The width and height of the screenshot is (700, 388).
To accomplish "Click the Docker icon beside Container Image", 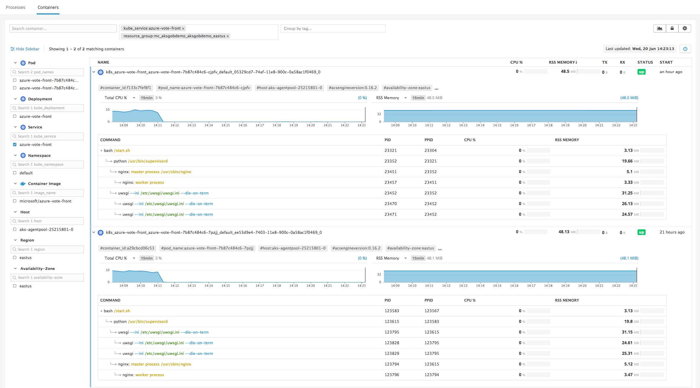I will click(x=23, y=183).
